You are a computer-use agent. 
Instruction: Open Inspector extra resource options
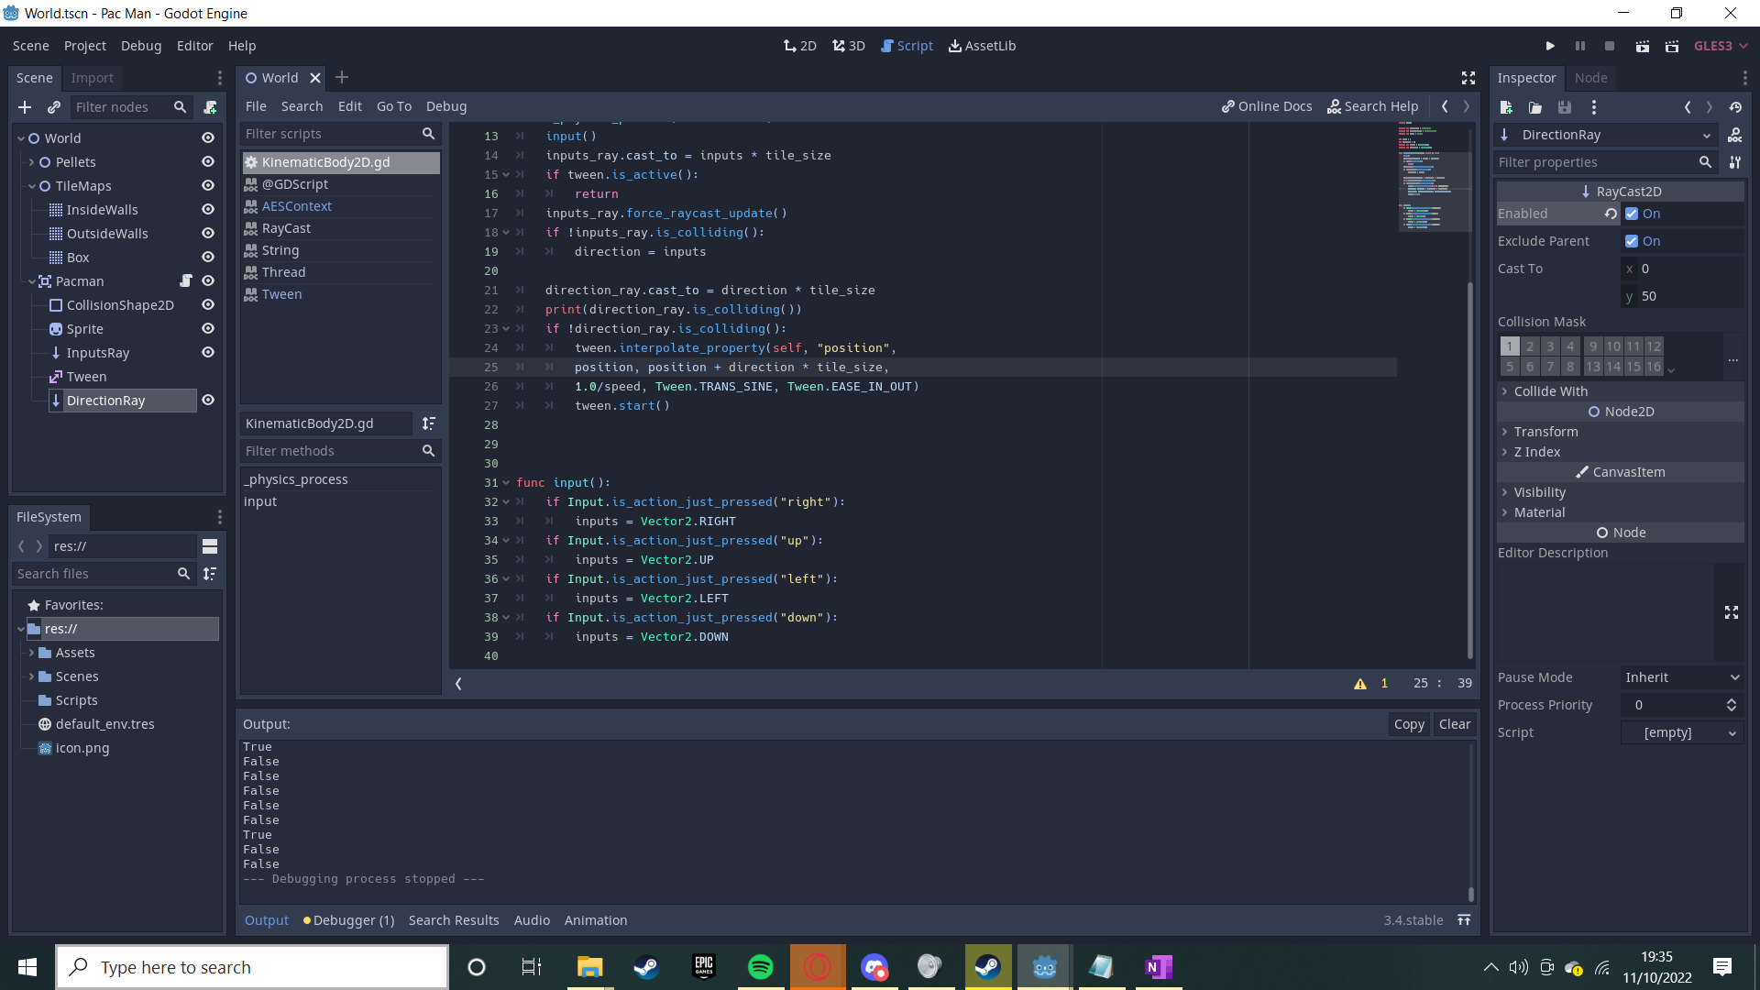(1594, 107)
